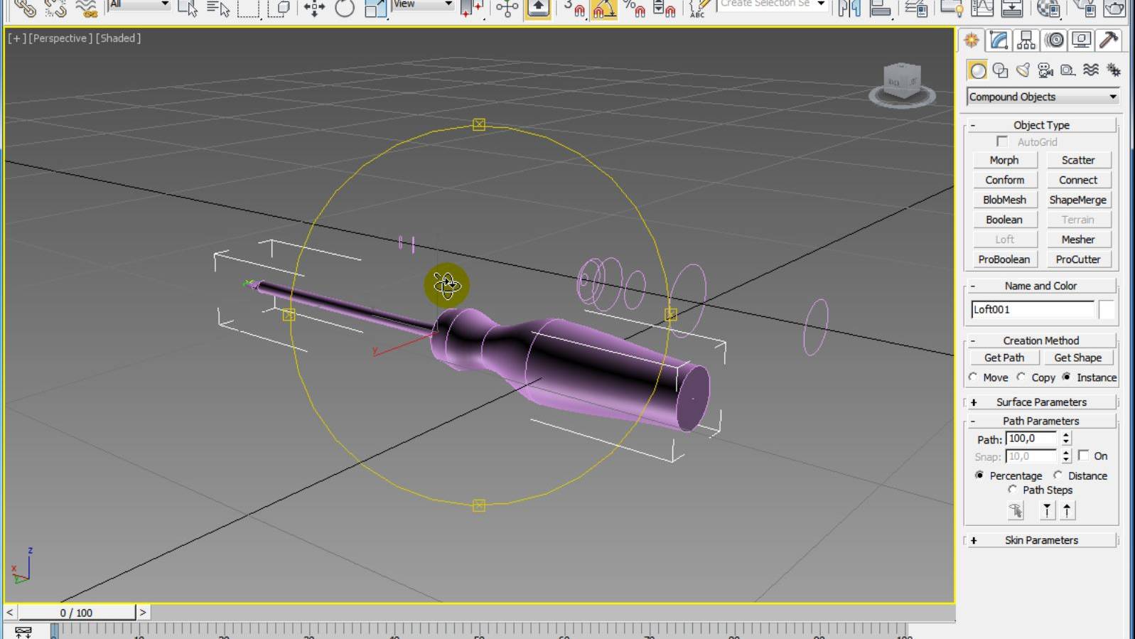Screen dimensions: 1135x639
Task: Click the ShapeMerge button
Action: point(1078,200)
